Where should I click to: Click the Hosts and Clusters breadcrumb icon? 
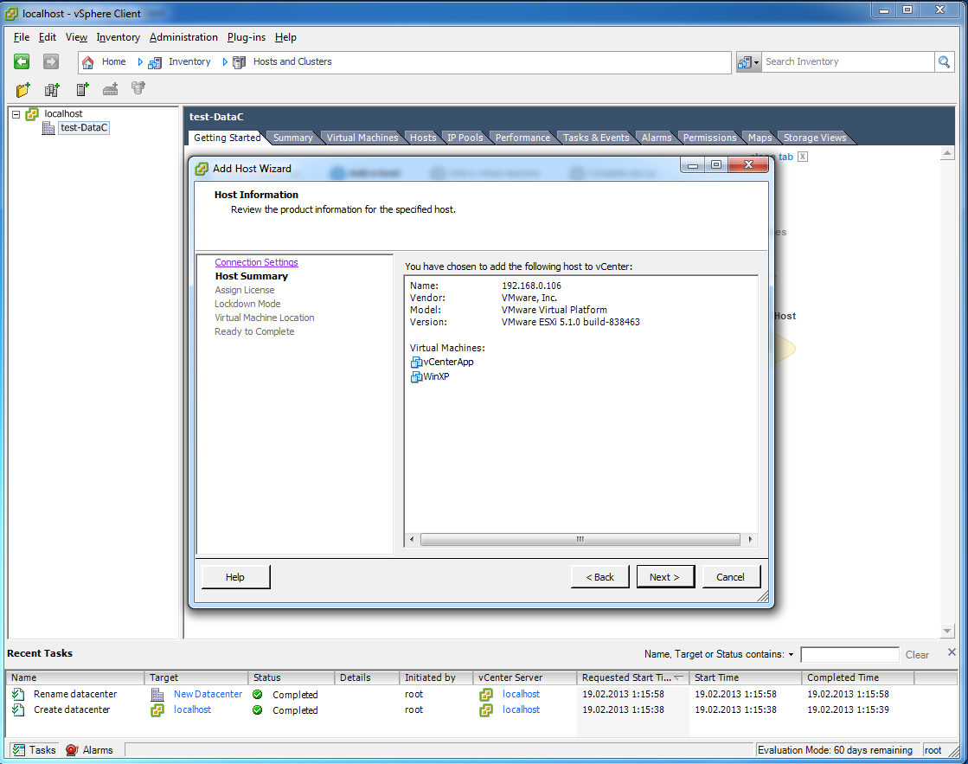[x=239, y=62]
